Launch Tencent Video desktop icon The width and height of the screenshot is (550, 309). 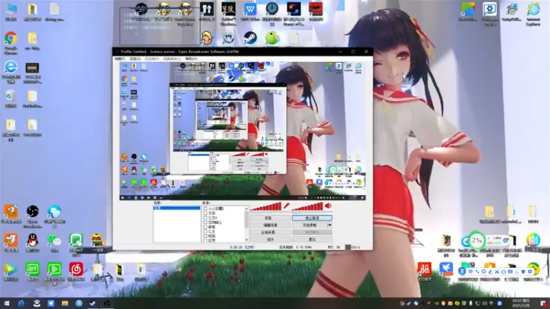pos(10,269)
